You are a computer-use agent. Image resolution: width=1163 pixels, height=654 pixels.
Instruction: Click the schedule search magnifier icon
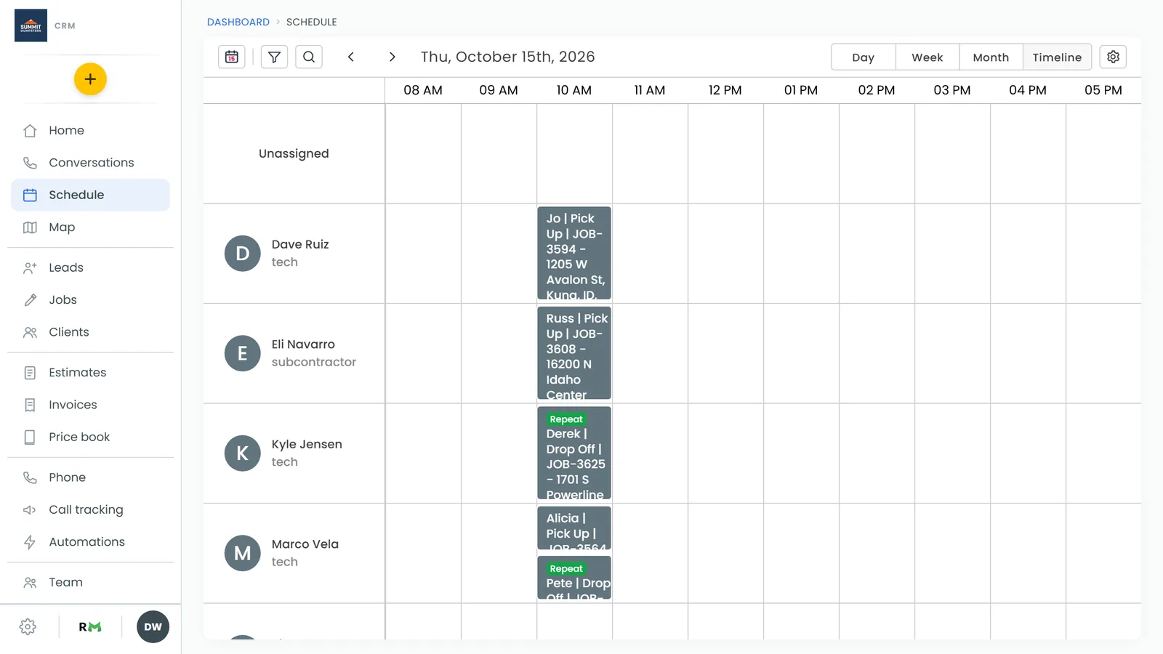click(309, 57)
